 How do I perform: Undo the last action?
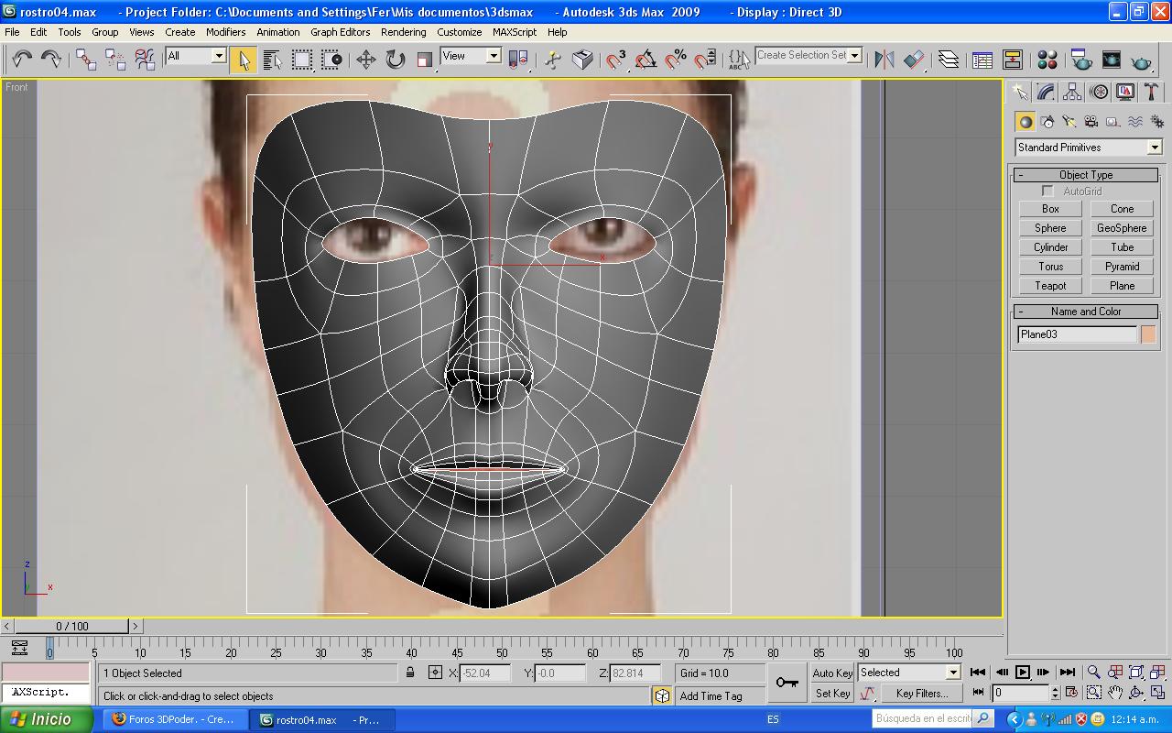click(x=22, y=60)
